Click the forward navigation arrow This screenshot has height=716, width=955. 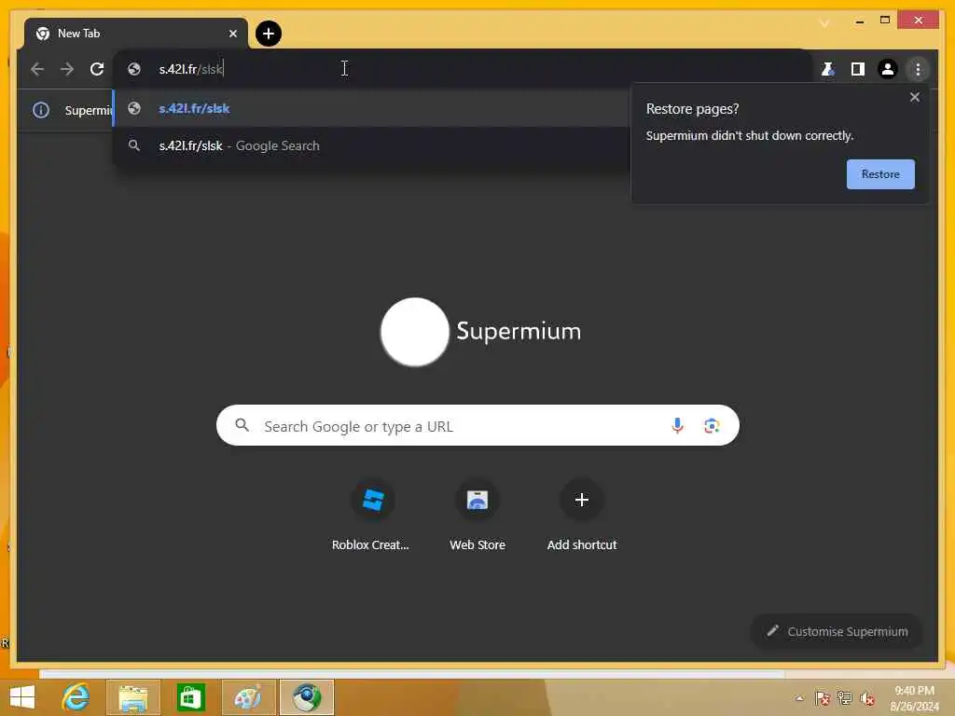[67, 69]
